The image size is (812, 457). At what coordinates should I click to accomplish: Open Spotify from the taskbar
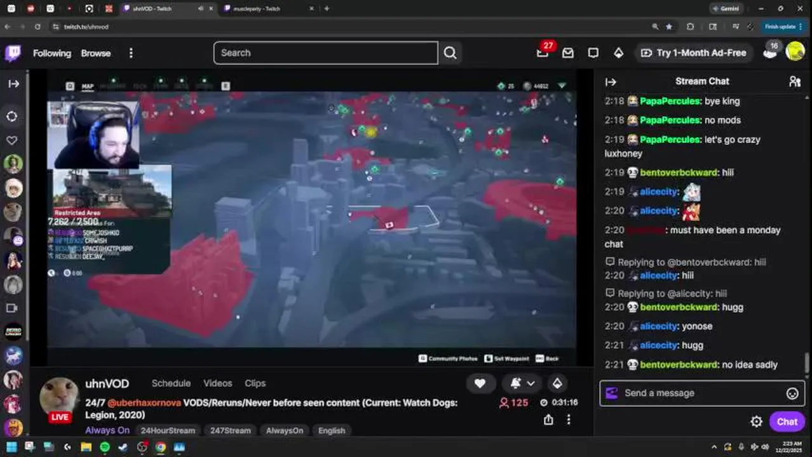pyautogui.click(x=105, y=447)
